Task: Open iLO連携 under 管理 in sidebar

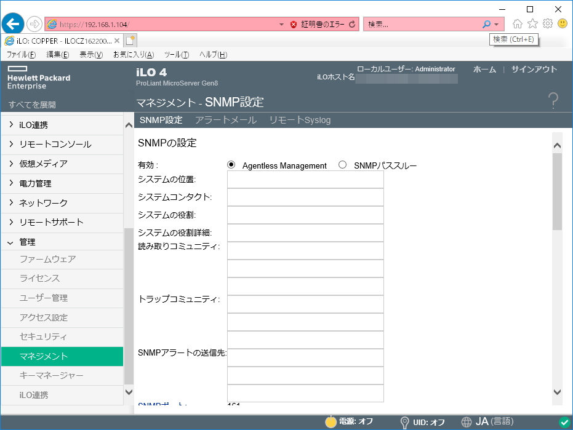Action: tap(62, 395)
